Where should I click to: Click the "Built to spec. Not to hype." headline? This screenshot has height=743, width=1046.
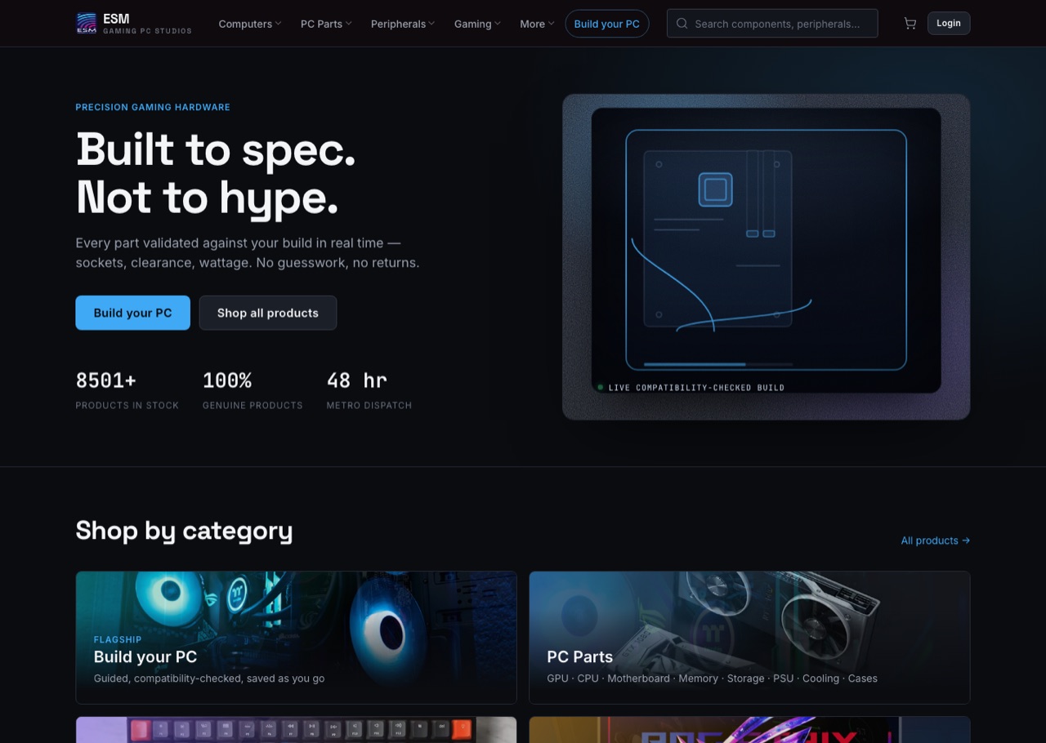(216, 173)
